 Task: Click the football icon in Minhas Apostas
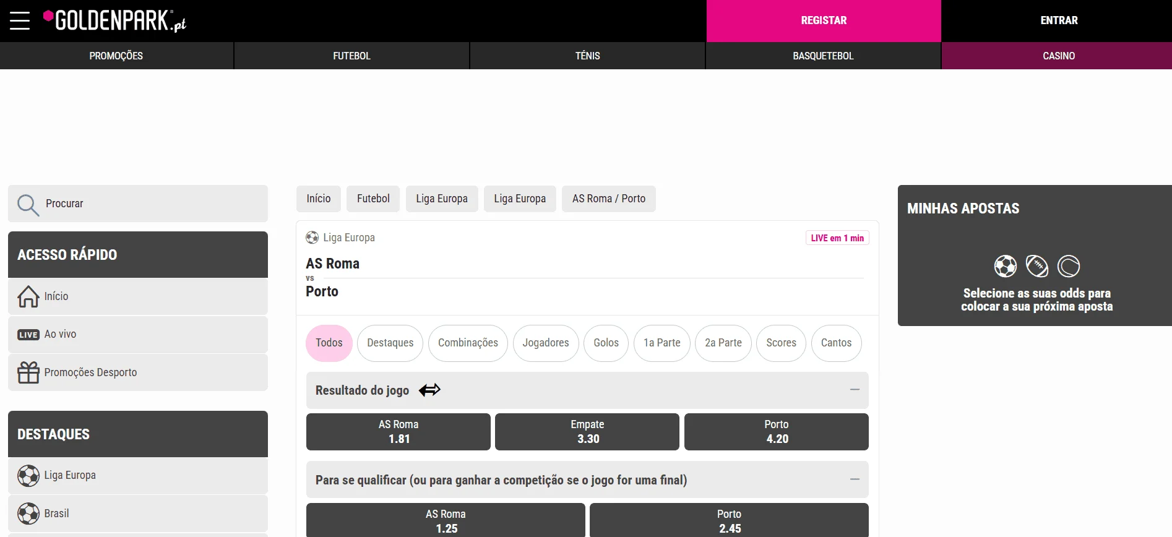point(1006,266)
